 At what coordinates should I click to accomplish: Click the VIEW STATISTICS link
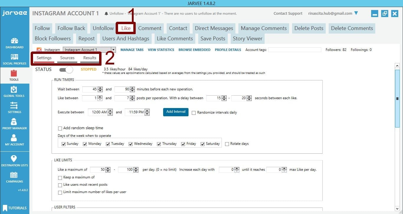click(161, 50)
